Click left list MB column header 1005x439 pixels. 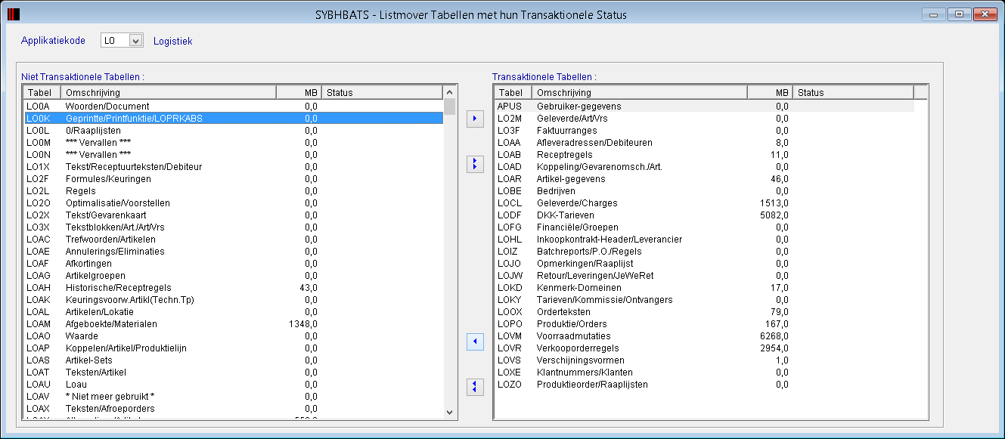click(299, 92)
